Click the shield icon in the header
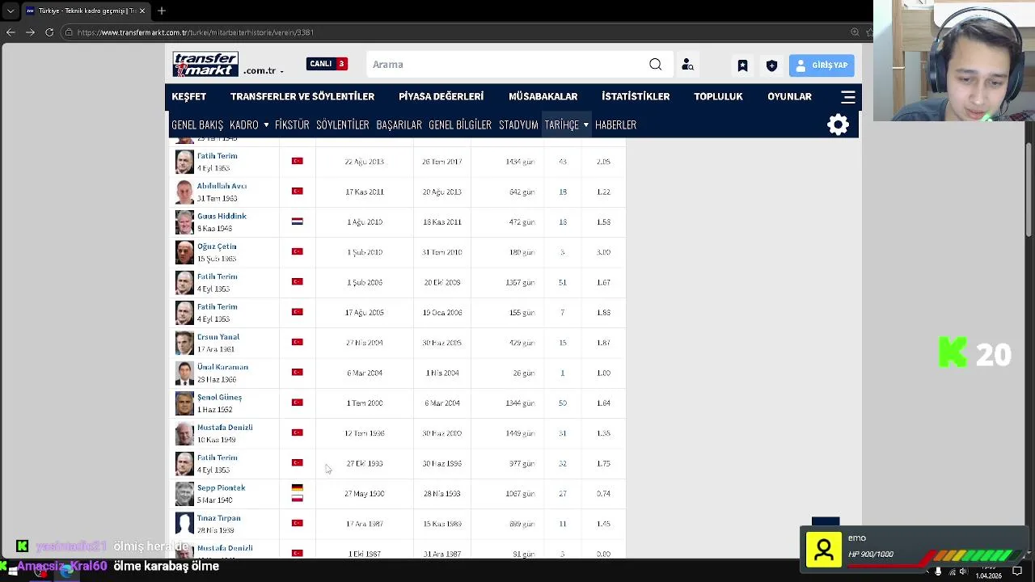Screen dimensions: 1035x582 [771, 65]
